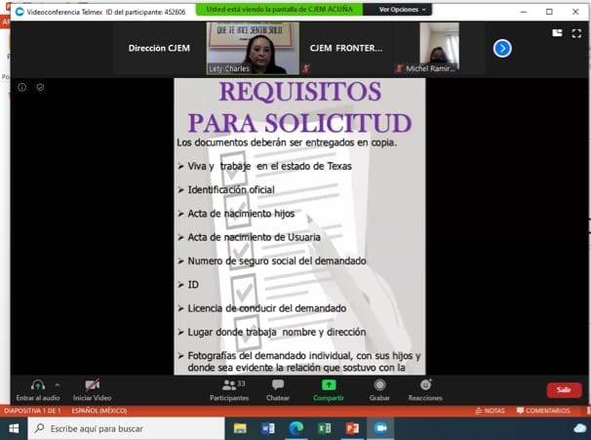Open the Chatear chat panel
The height and width of the screenshot is (440, 591).
coord(278,385)
